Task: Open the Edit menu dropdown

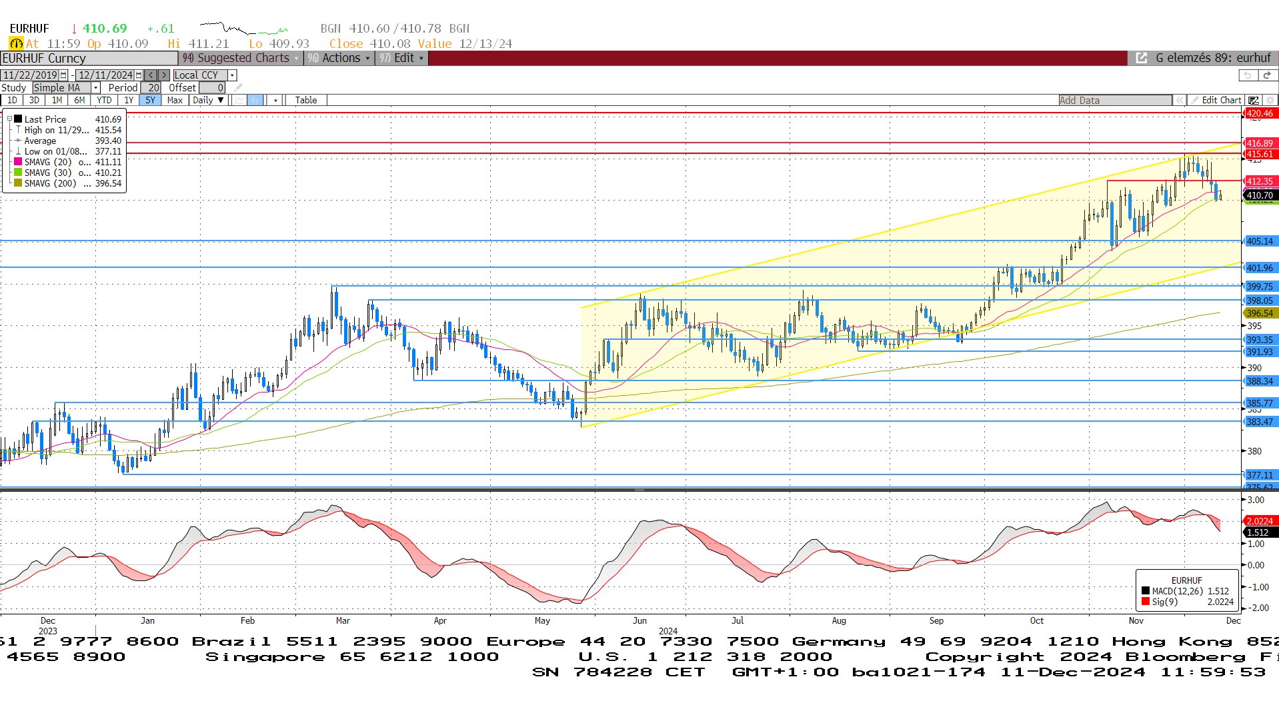Action: [x=401, y=58]
